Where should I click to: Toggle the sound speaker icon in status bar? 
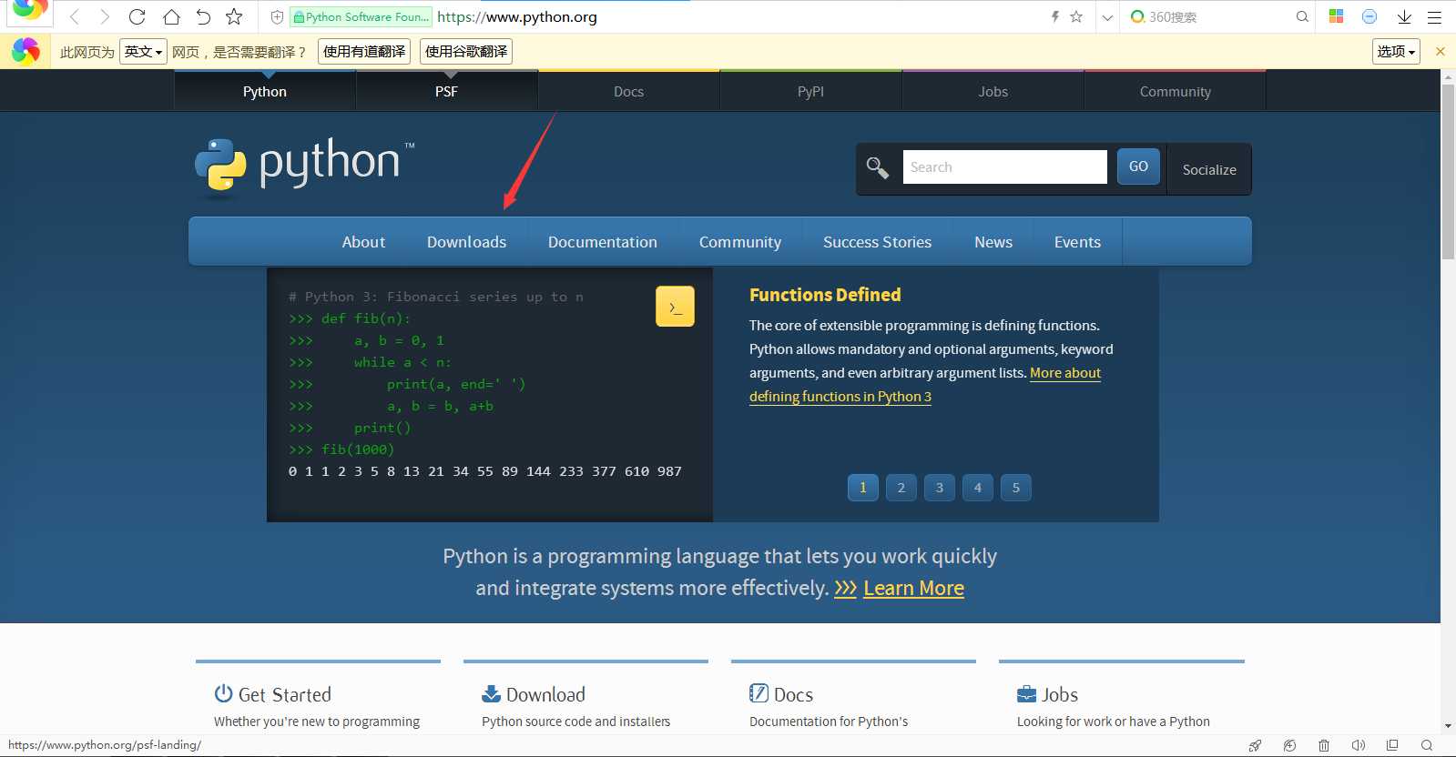[1358, 745]
